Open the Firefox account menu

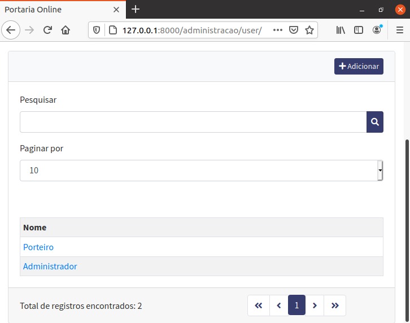[x=377, y=30]
